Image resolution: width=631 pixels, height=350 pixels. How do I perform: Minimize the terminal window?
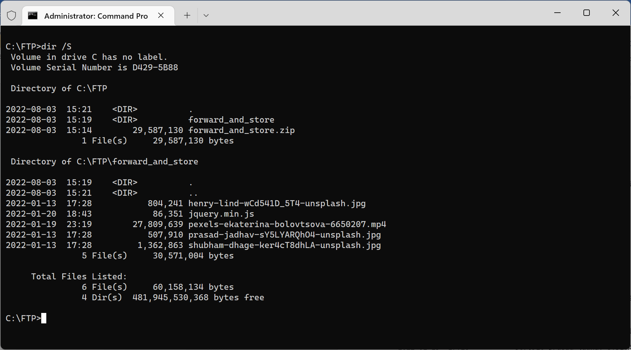pos(557,13)
